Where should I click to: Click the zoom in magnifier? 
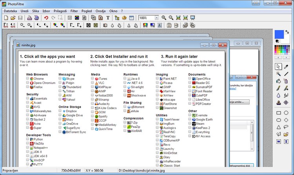click(164, 18)
